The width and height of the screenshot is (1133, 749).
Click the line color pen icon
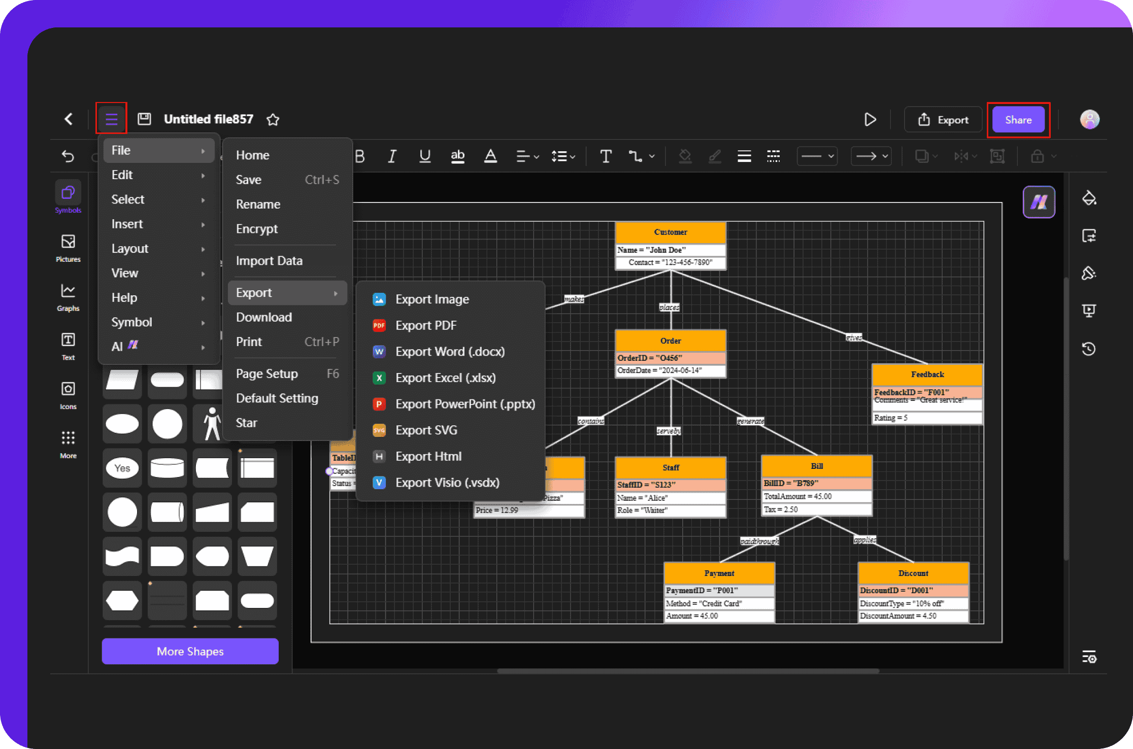click(x=715, y=156)
